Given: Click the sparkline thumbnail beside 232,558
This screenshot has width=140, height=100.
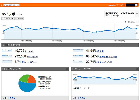Looking at the screenshot, I should 7,56.
